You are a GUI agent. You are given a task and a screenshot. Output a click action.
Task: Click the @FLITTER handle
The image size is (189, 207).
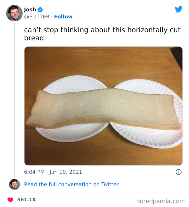tap(37, 17)
